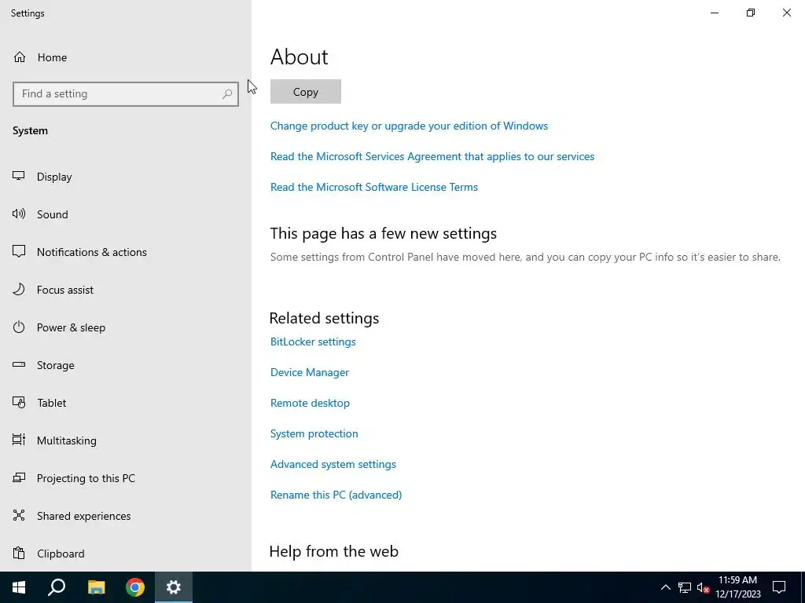Click the Related settings heading
Screen dimensions: 805x603
point(324,318)
